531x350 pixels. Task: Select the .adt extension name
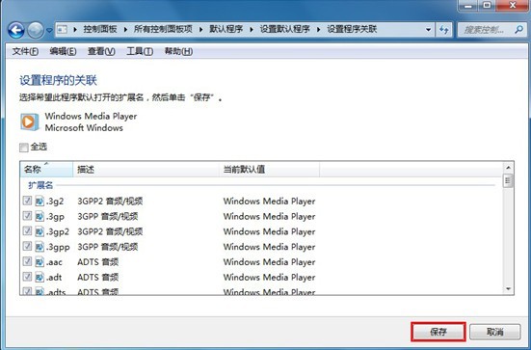pos(54,278)
